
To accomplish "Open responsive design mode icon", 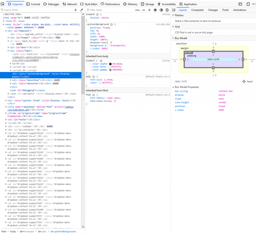I will point(248,4).
